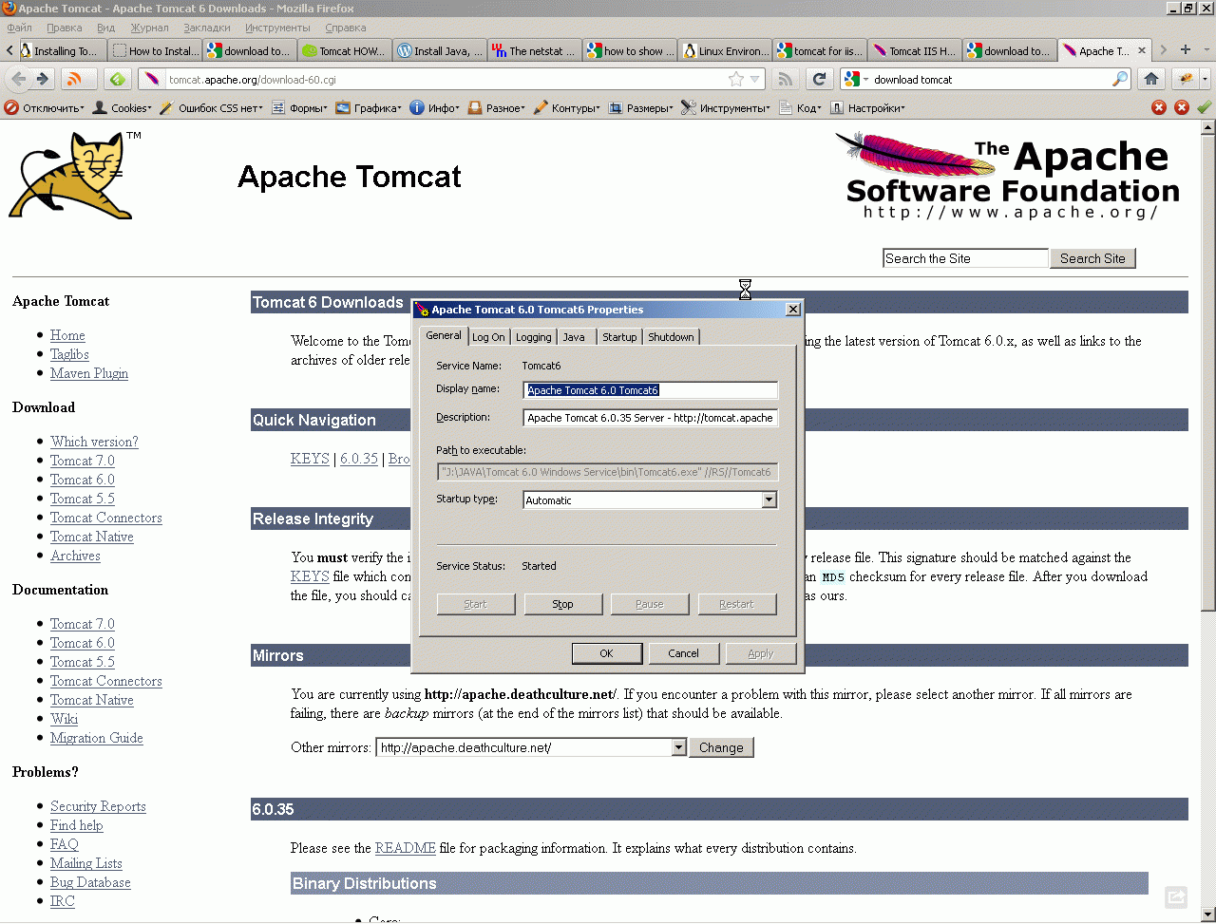Image resolution: width=1216 pixels, height=924 pixels.
Task: Switch to the Linux Environ... browser tab
Action: coord(724,50)
